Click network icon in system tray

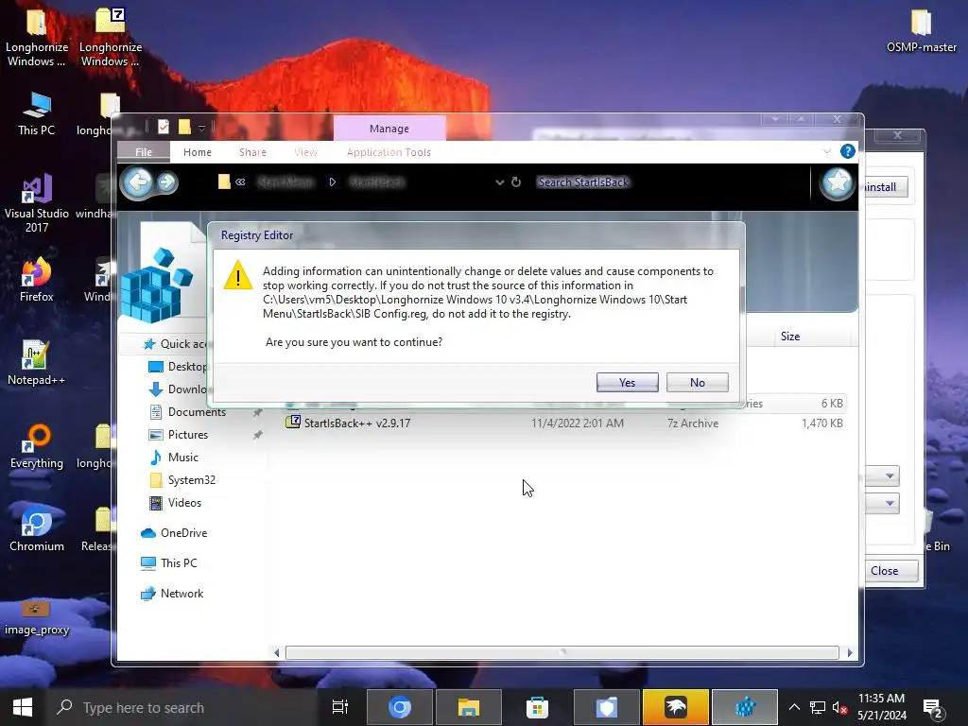coord(818,707)
